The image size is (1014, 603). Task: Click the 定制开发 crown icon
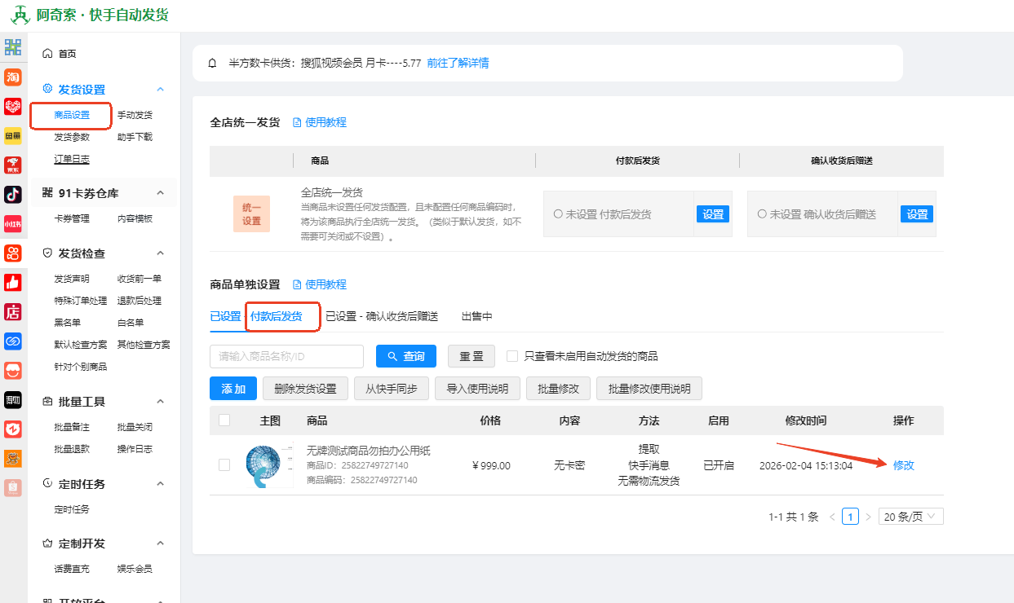(x=47, y=544)
